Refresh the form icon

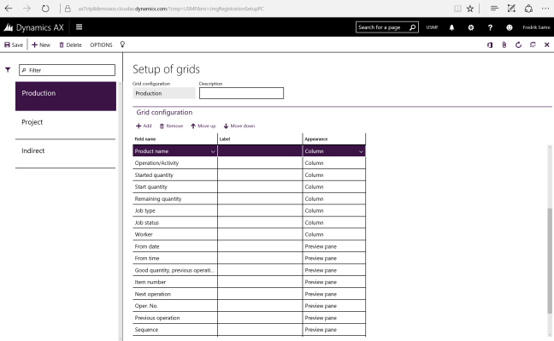pyautogui.click(x=518, y=45)
